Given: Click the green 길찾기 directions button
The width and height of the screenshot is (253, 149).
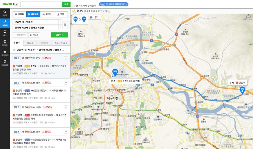Looking at the screenshot, I should (59, 35).
